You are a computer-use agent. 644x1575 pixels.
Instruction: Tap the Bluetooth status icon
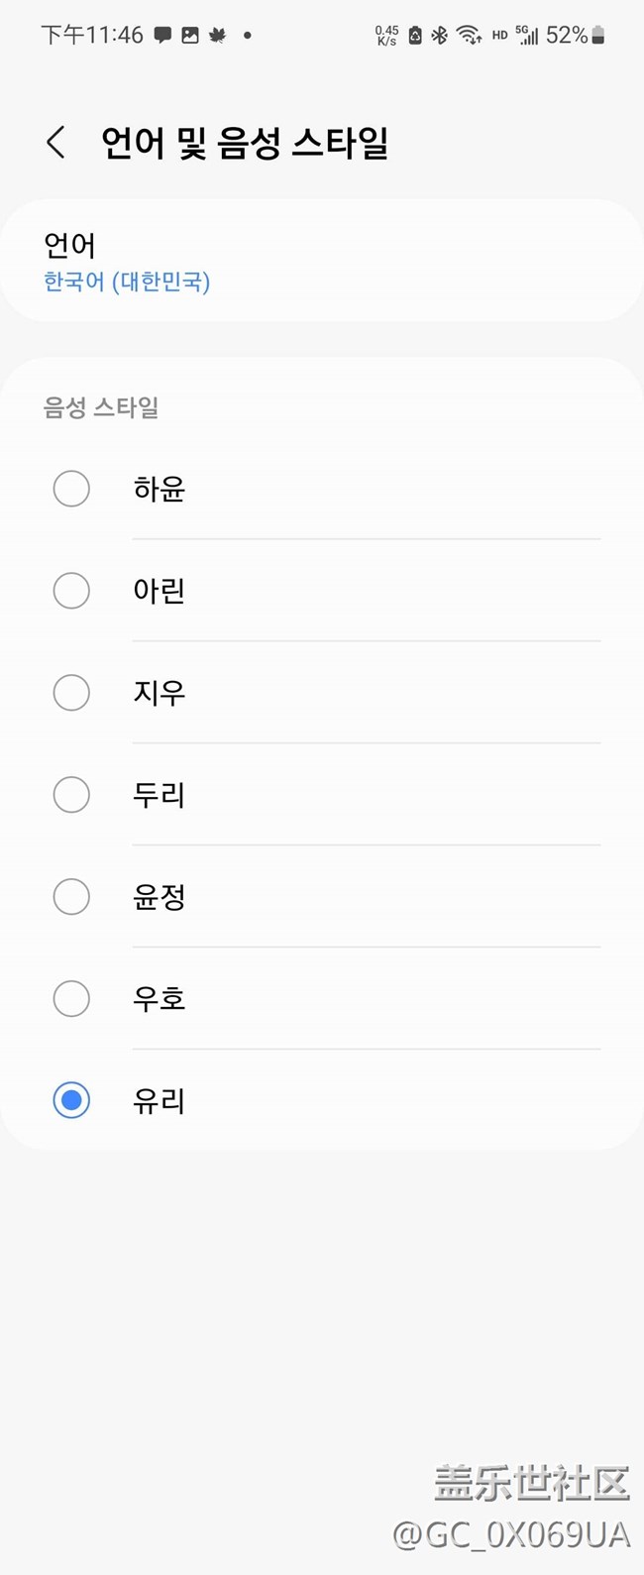(x=440, y=36)
